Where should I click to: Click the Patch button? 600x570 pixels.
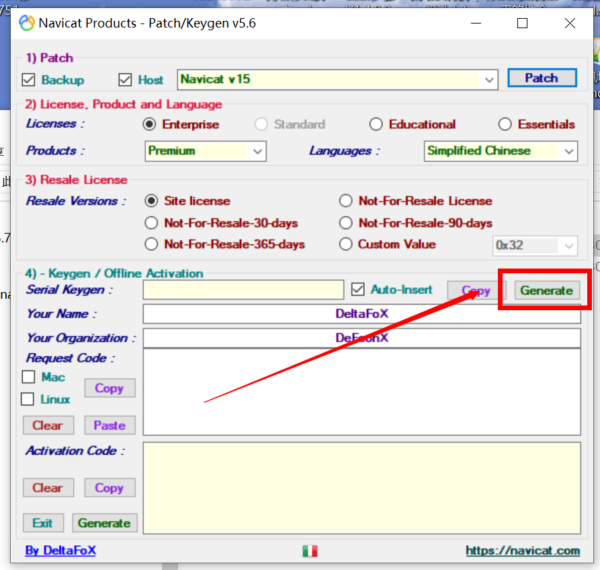tap(542, 78)
